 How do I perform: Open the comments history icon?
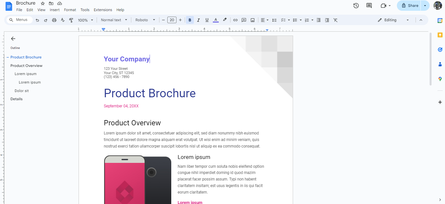pos(369,6)
